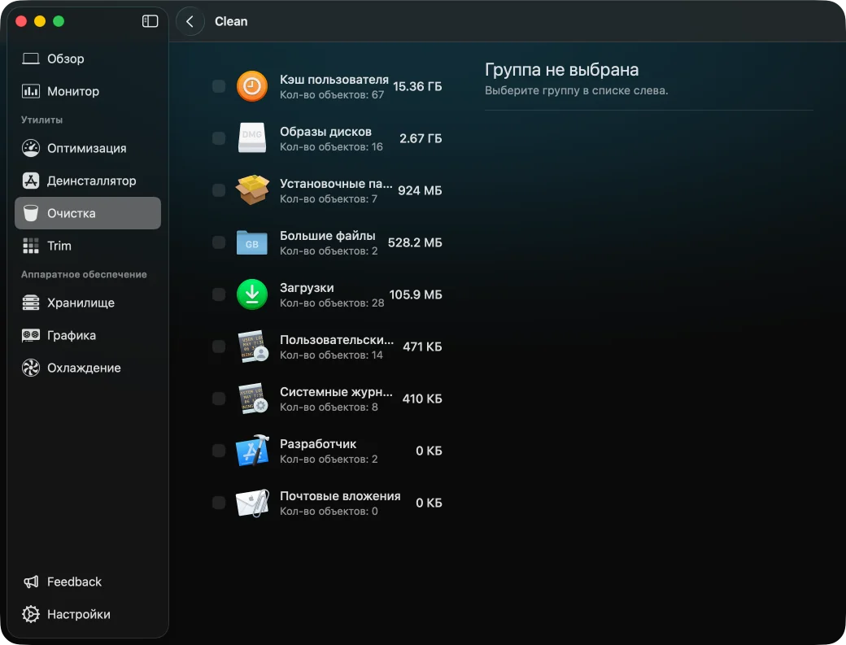Click the 528.2 МБ size value
This screenshot has height=645, width=846.
click(x=415, y=242)
